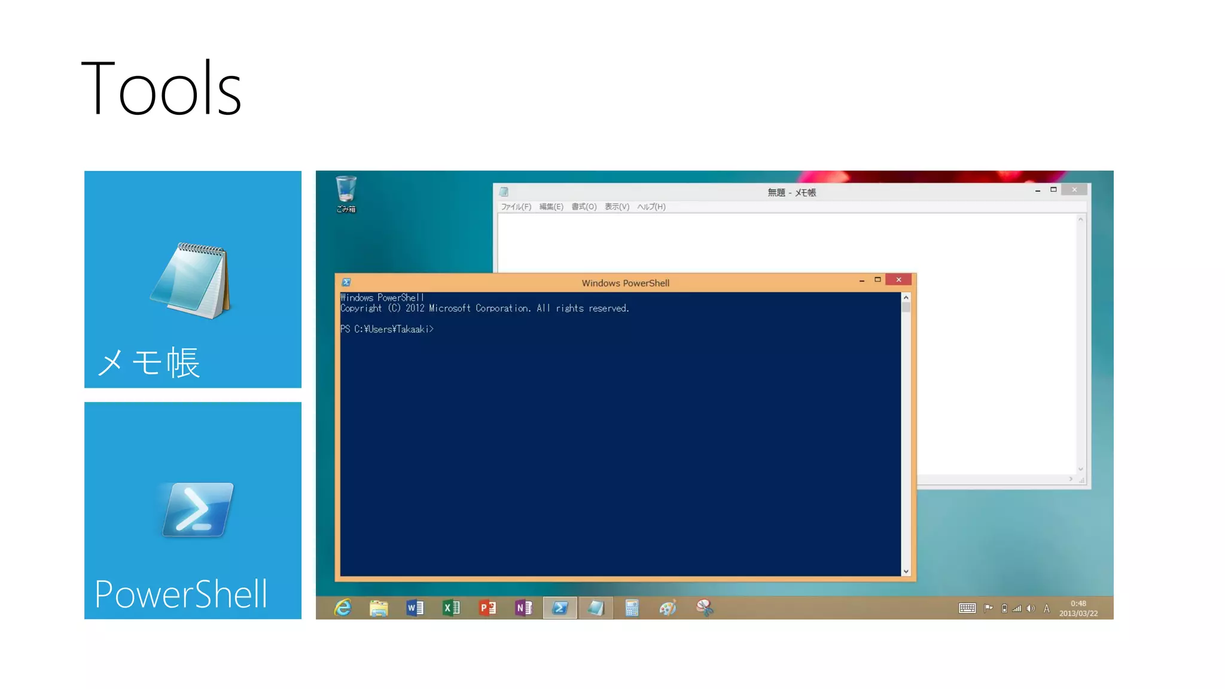Click PowerShell scrollbar up arrow

click(906, 297)
